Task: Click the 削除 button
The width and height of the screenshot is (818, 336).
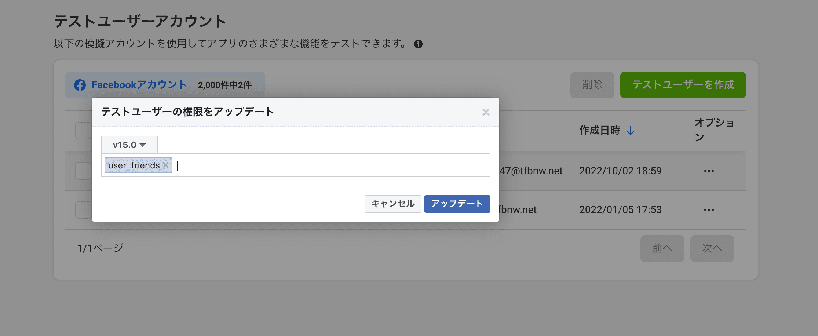Action: coord(592,85)
